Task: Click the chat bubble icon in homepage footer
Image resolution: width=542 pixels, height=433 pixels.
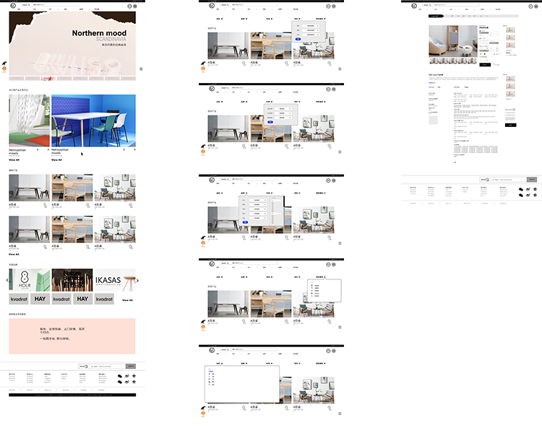Action: (x=120, y=377)
